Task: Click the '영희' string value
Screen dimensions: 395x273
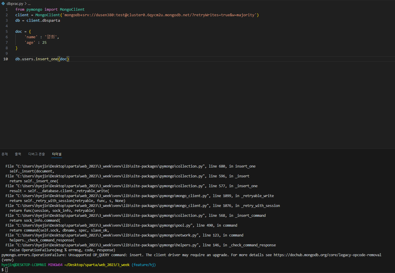Action: [x=51, y=37]
